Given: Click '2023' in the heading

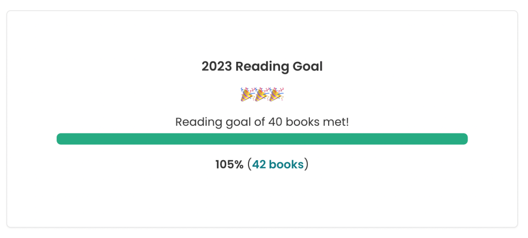Looking at the screenshot, I should pyautogui.click(x=216, y=66).
